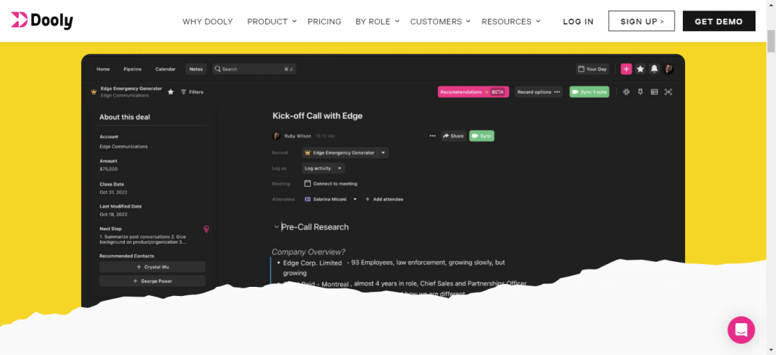Click the magnifier icon in the search box
The width and height of the screenshot is (776, 355).
[x=217, y=69]
